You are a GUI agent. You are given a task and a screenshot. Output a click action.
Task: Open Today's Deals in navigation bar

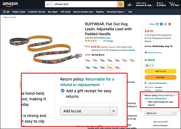coord(19,12)
